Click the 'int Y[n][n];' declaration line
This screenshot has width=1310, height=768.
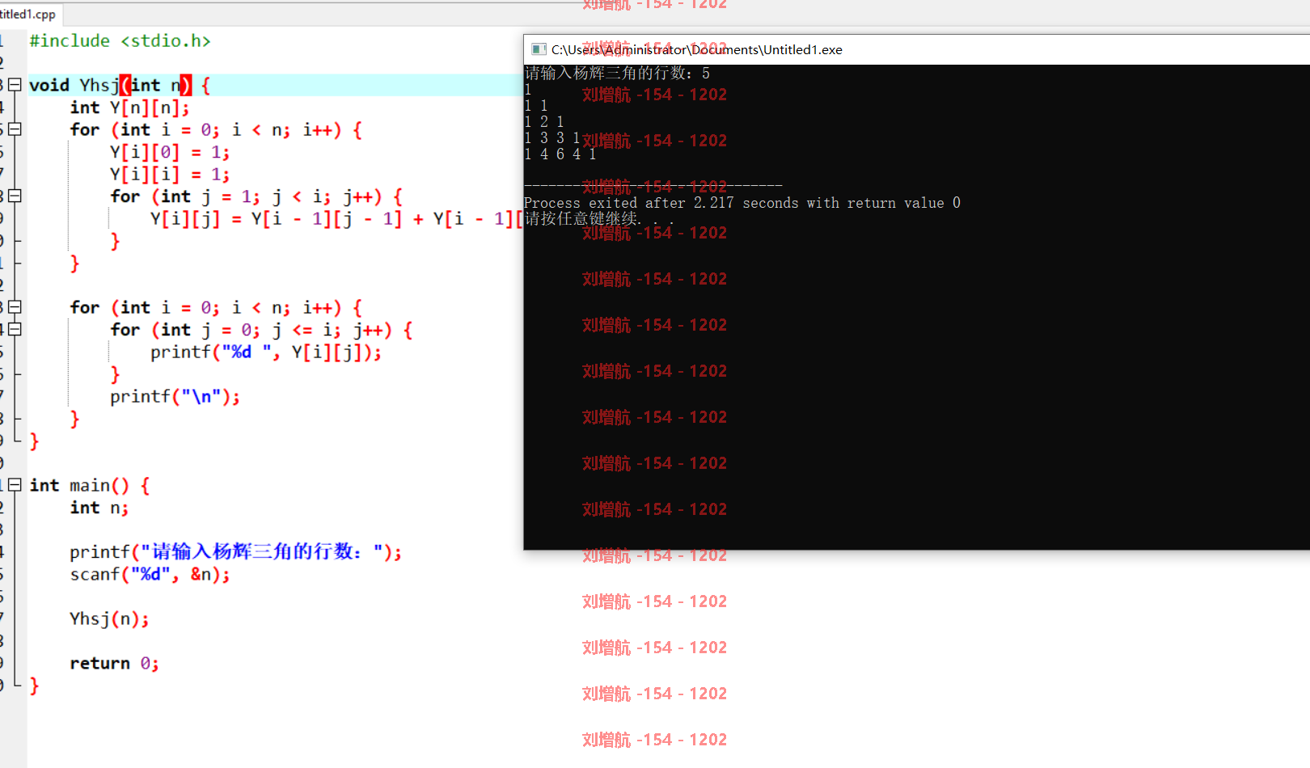click(129, 108)
